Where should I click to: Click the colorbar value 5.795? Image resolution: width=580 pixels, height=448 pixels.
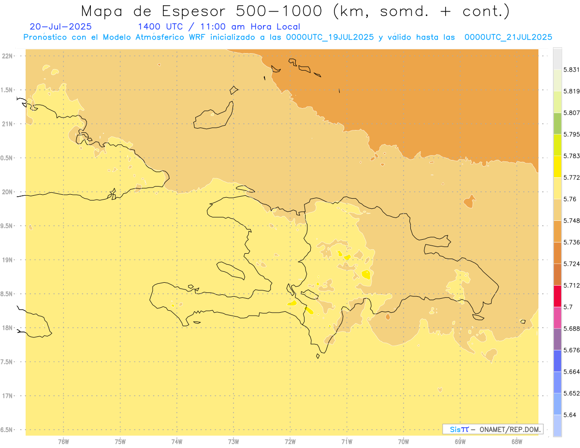pyautogui.click(x=571, y=134)
